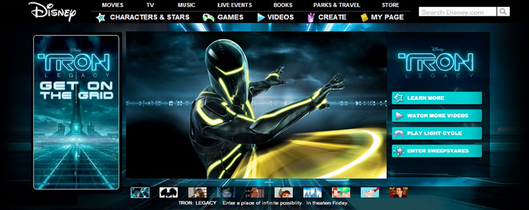Viewport: 529px width, 210px height.
Task: Open the Live Events menu
Action: pyautogui.click(x=235, y=5)
